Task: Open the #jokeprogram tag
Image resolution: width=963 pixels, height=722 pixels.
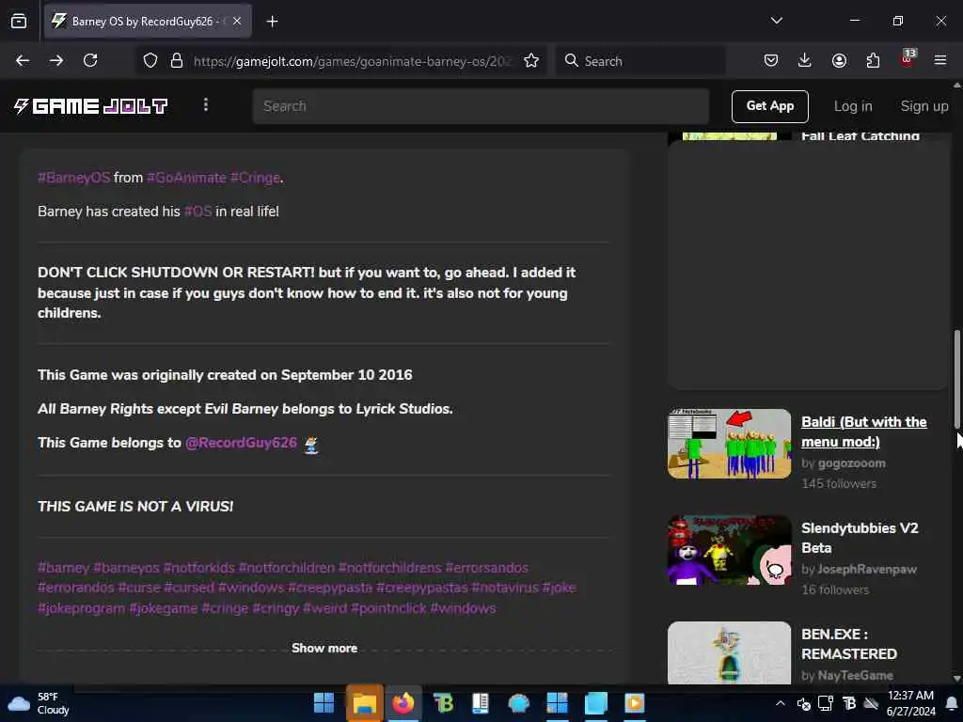Action: (x=81, y=608)
